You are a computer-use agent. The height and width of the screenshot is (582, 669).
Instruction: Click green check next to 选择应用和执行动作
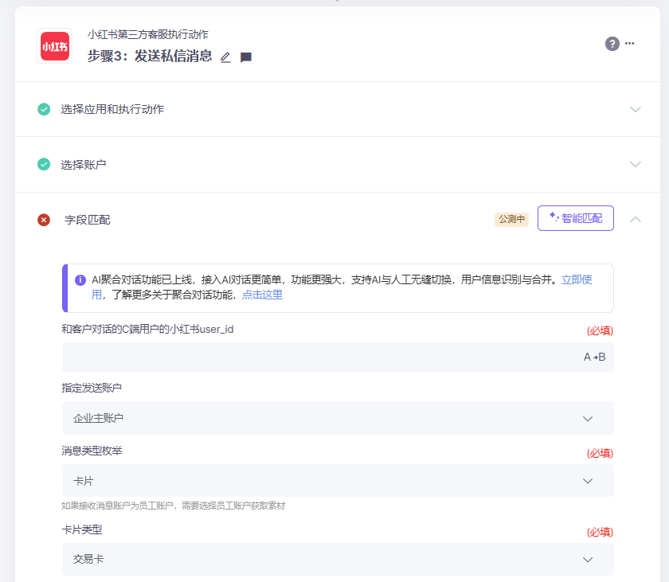[44, 109]
